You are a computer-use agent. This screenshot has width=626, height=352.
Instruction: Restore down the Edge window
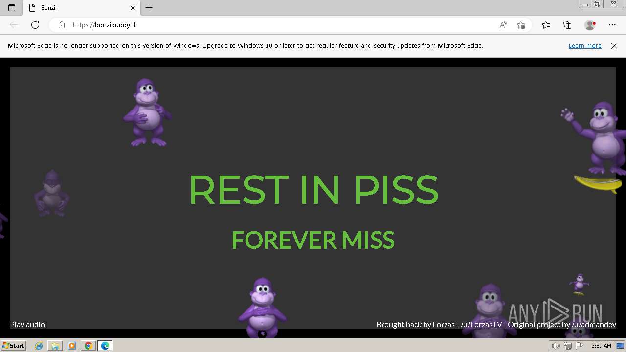pos(597,4)
